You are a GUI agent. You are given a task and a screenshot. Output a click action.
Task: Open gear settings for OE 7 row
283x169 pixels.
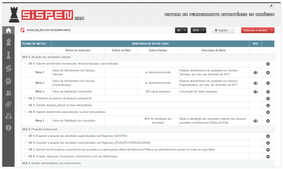(268, 150)
